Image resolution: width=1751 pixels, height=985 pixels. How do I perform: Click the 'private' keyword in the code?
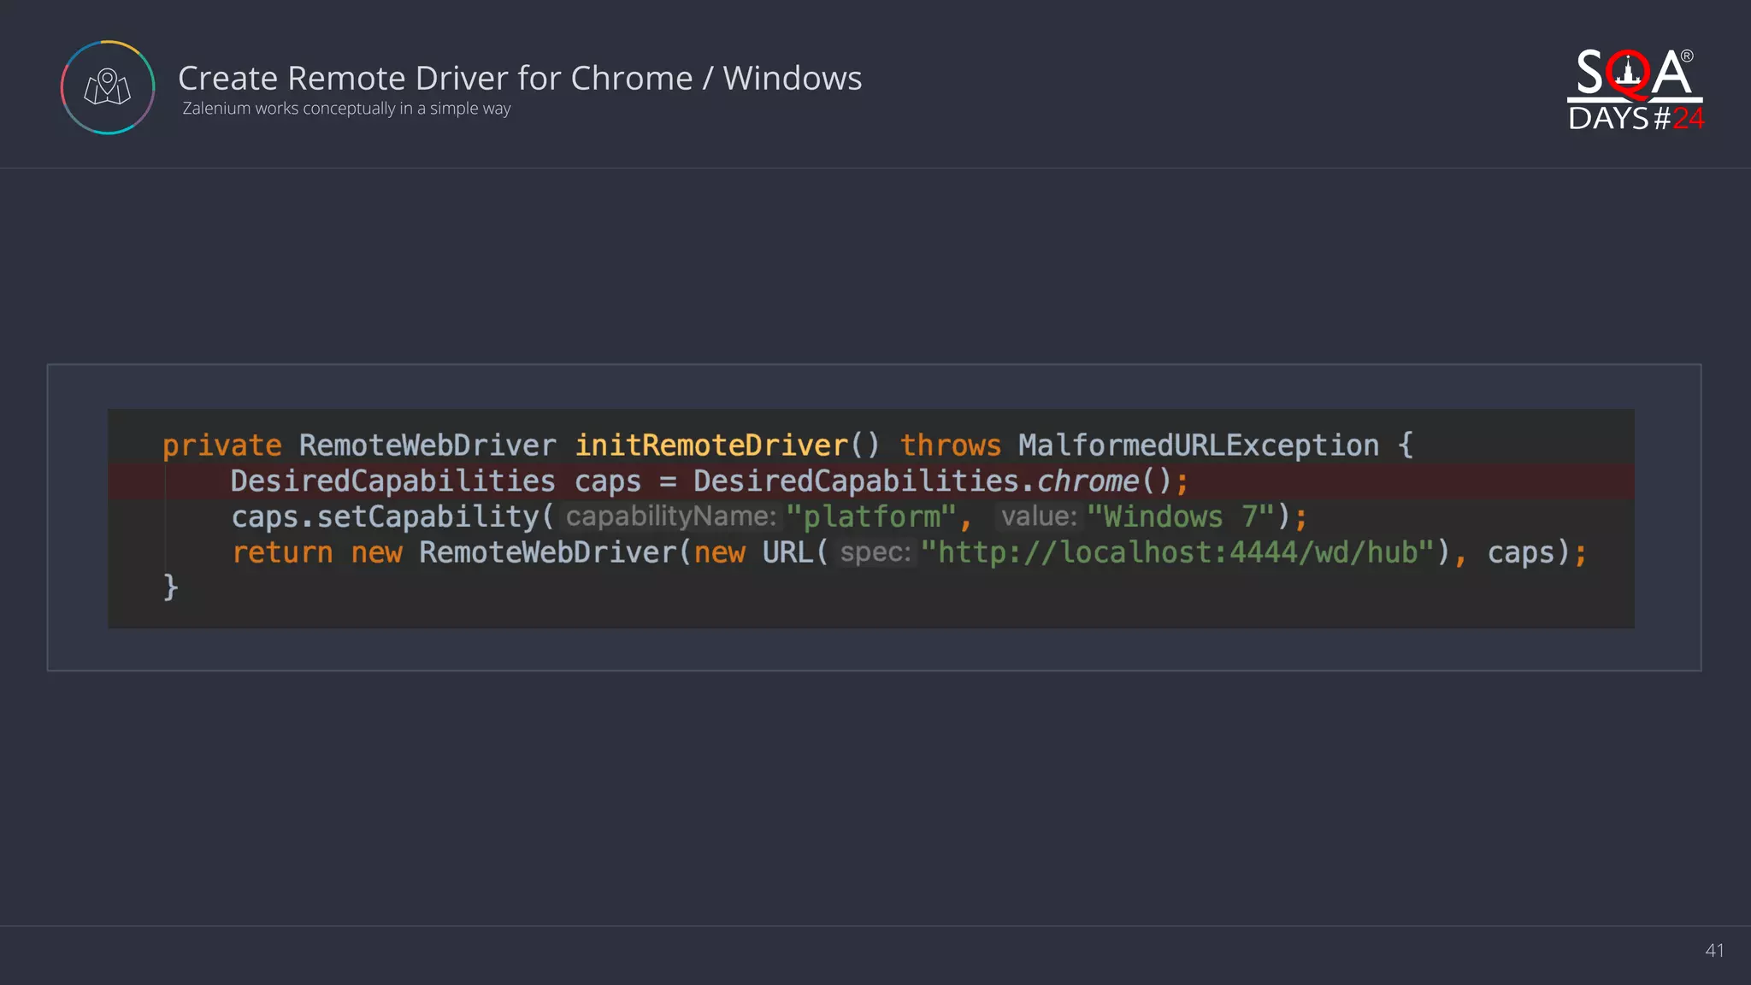[221, 445]
